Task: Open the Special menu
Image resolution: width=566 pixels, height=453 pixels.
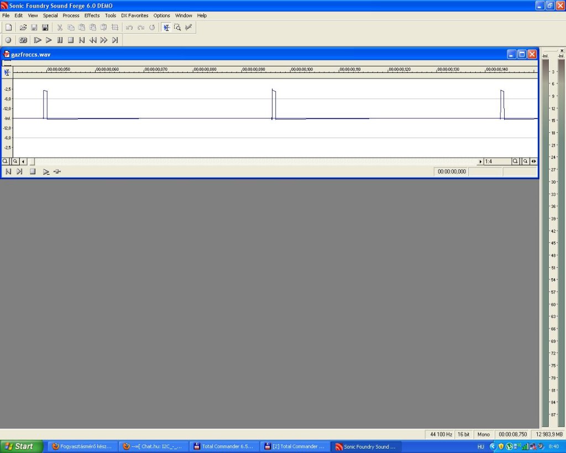Action: (x=50, y=15)
